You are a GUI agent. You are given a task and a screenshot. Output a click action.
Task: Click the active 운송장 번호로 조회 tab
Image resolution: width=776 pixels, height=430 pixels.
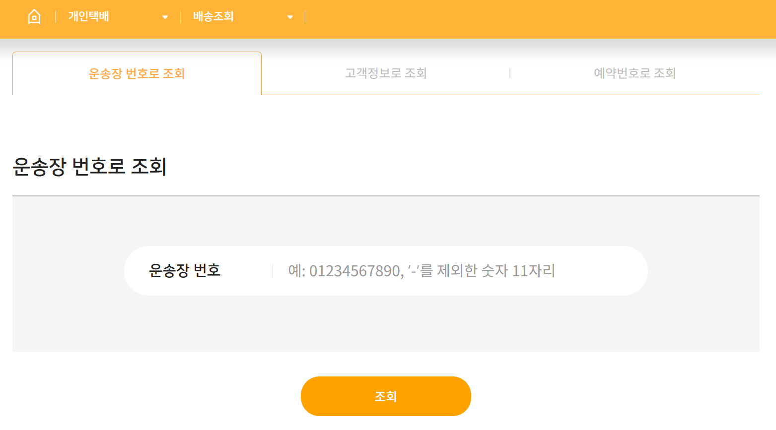tap(137, 73)
